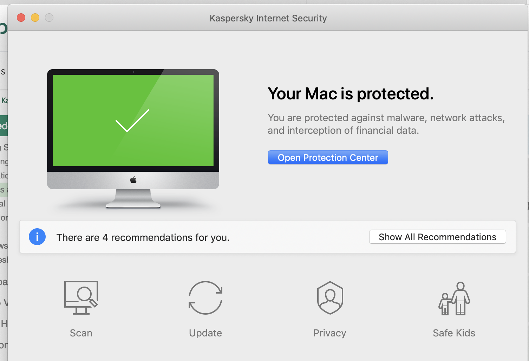Click the Privacy text label

tap(330, 333)
